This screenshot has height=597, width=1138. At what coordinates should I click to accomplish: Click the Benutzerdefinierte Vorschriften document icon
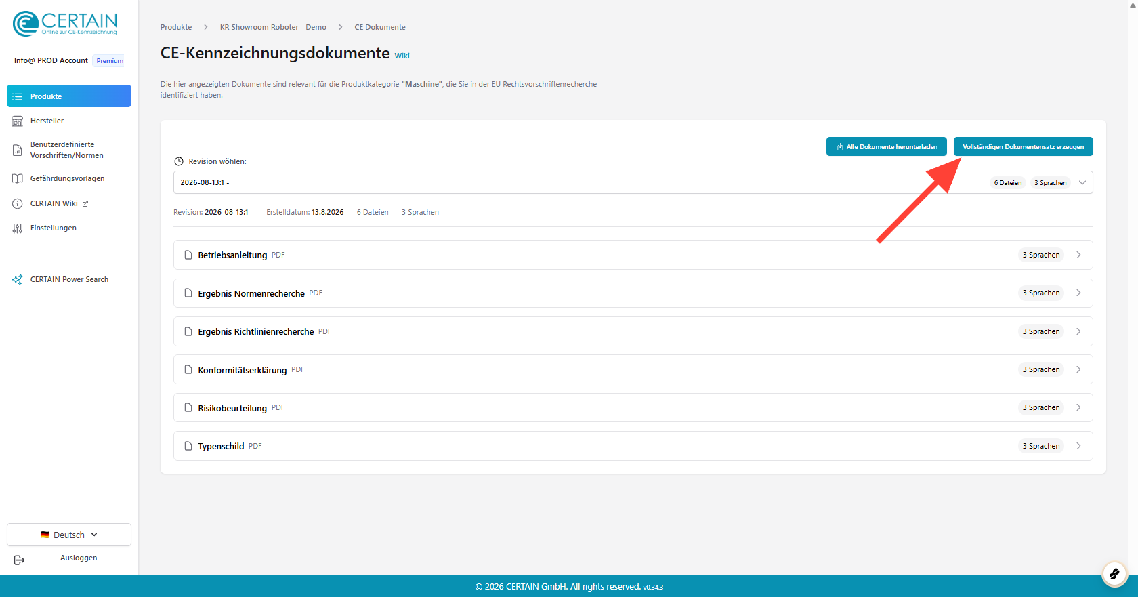18,150
